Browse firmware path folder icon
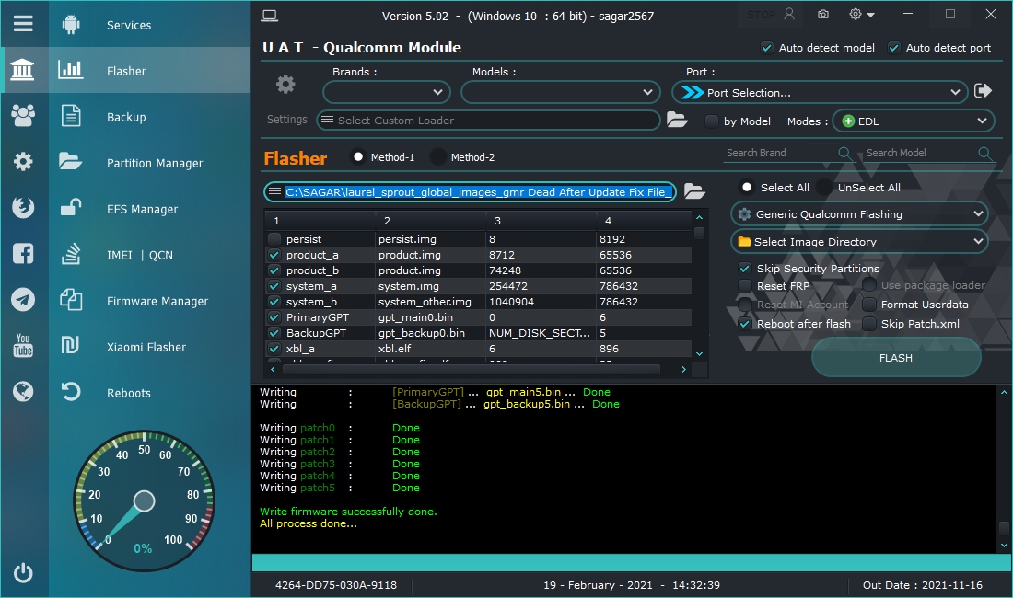This screenshot has width=1013, height=598. 694,191
